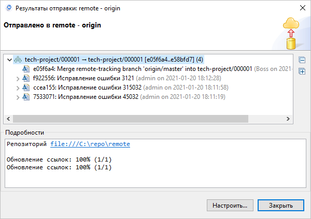This screenshot has height=219, width=311.
Task: Expand the 7533071 commit node
Action: click(18, 97)
